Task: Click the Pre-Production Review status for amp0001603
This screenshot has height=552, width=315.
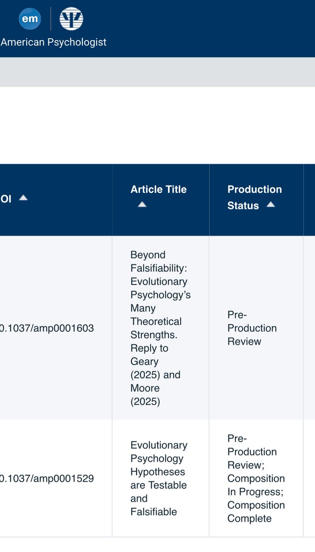Action: pyautogui.click(x=252, y=328)
